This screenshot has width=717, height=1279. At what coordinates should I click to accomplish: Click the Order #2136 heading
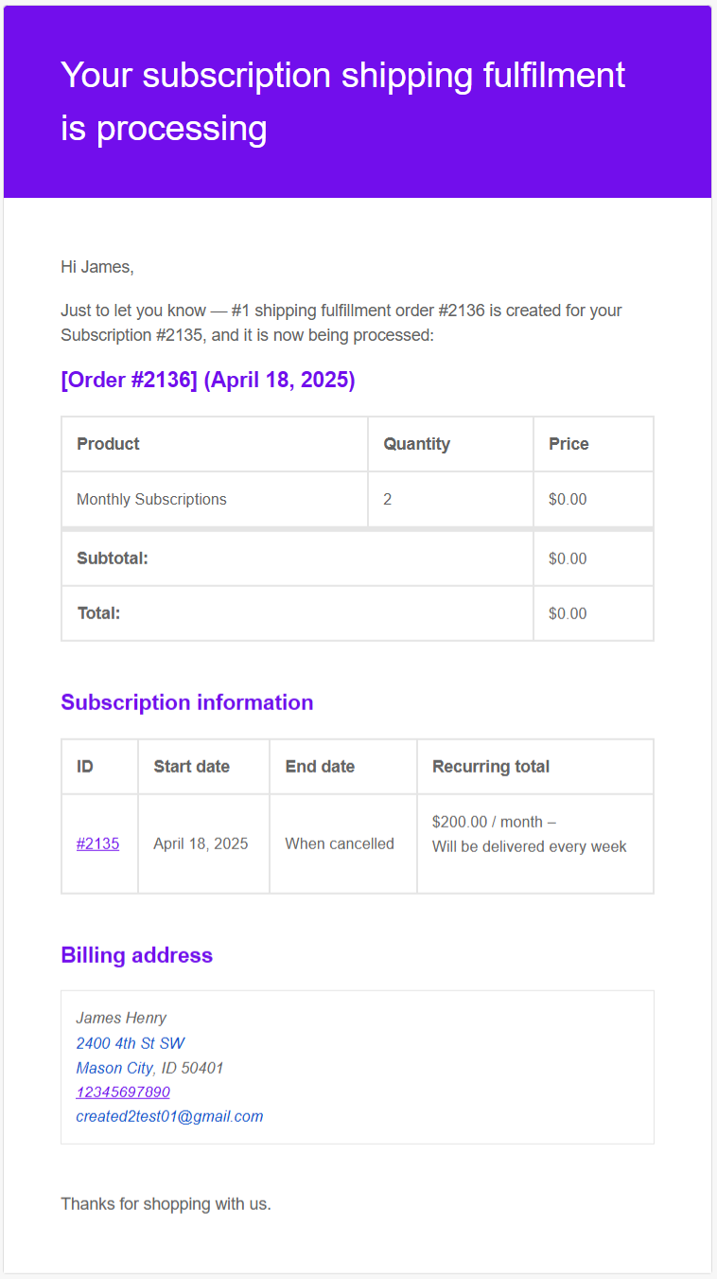(x=207, y=380)
